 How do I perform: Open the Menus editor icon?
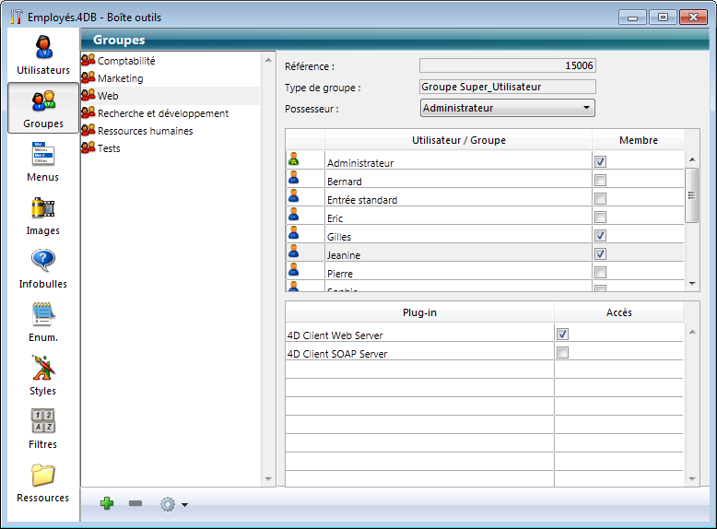click(43, 161)
